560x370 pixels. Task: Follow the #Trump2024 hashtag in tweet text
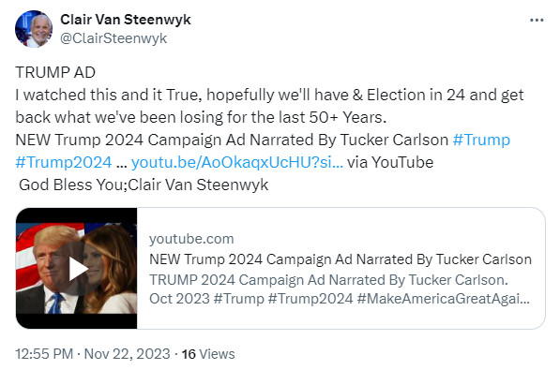(x=64, y=162)
